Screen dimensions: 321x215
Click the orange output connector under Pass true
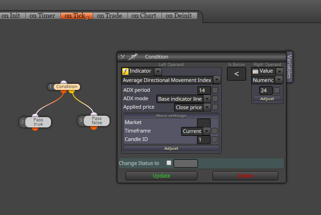click(x=35, y=129)
